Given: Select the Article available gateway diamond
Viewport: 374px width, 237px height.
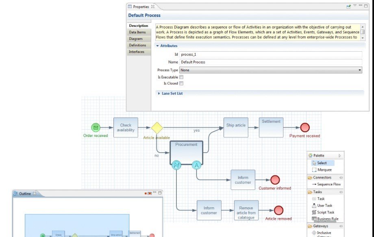Looking at the screenshot, I should coord(157,128).
